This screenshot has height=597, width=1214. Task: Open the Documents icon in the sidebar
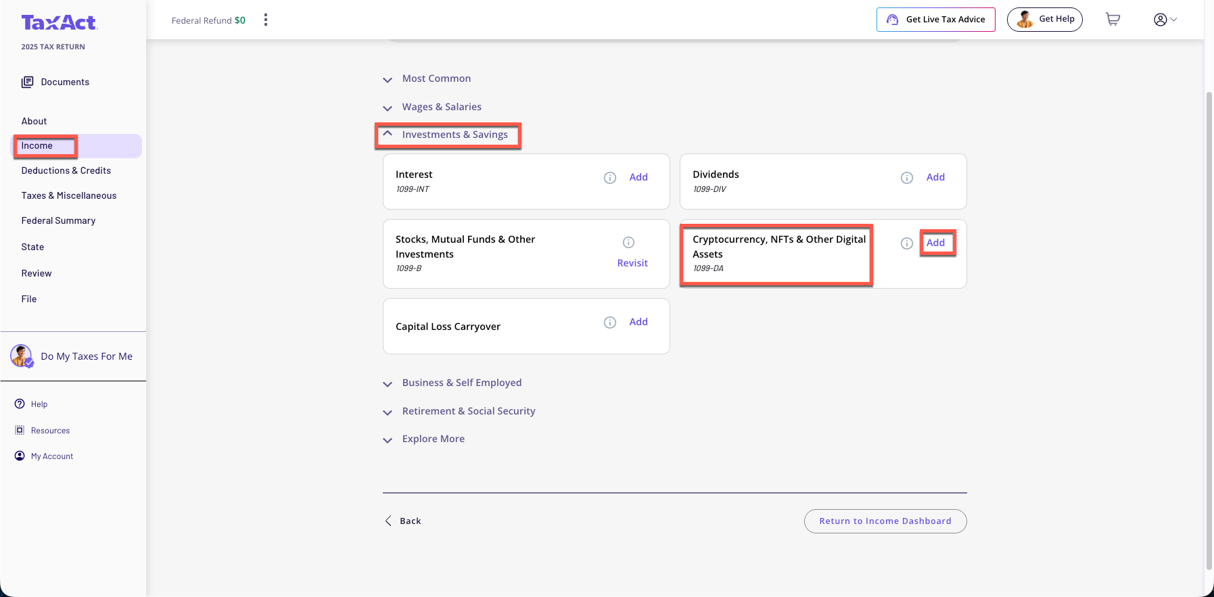27,82
